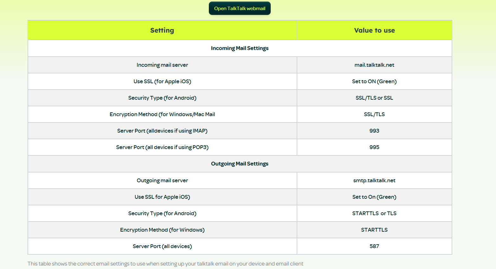Click the Encryption Method for Windows/Mac Mail row
This screenshot has width=496, height=269.
pos(162,114)
